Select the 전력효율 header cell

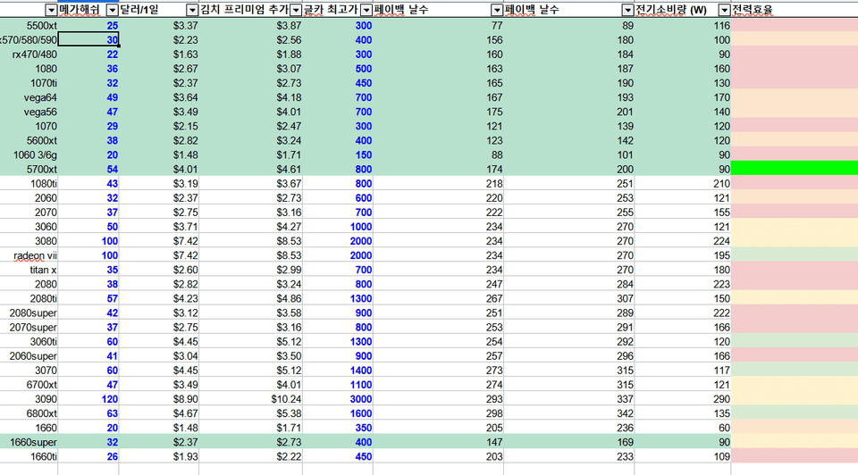coord(795,10)
